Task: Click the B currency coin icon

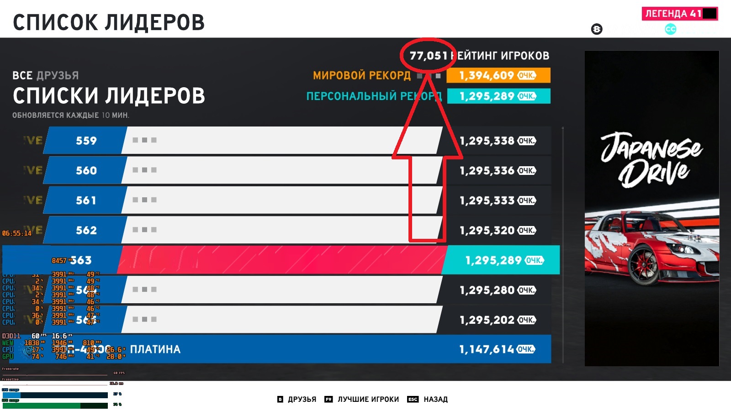Action: [597, 29]
